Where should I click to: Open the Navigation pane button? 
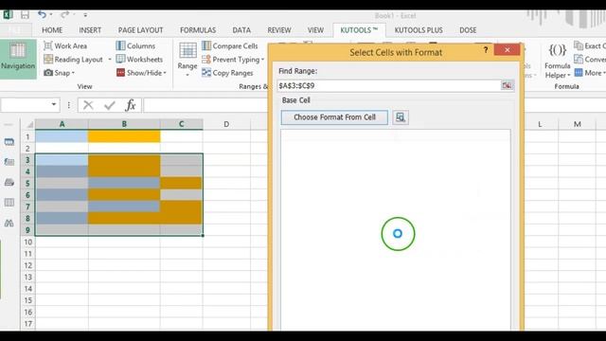click(18, 58)
